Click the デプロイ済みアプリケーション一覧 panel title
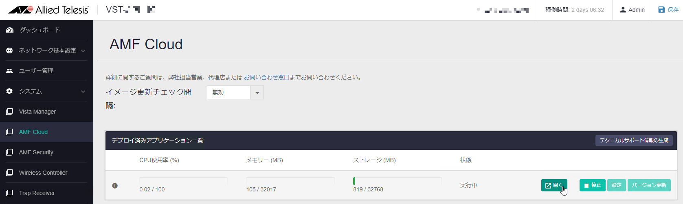683x204 pixels. 158,140
